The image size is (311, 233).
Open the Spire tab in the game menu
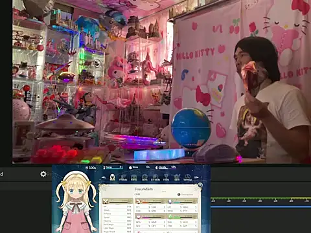pyautogui.click(x=177, y=177)
